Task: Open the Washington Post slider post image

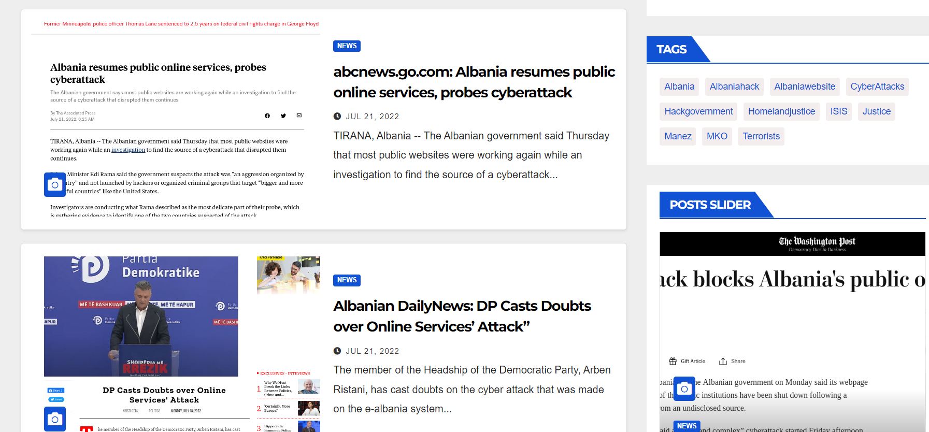Action: [792, 311]
